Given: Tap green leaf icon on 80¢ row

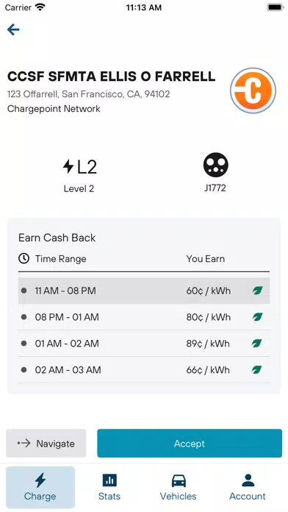Looking at the screenshot, I should click(257, 317).
